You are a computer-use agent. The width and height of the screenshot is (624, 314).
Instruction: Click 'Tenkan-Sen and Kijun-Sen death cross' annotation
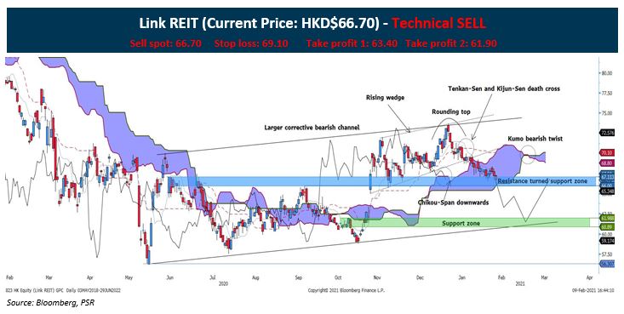503,88
